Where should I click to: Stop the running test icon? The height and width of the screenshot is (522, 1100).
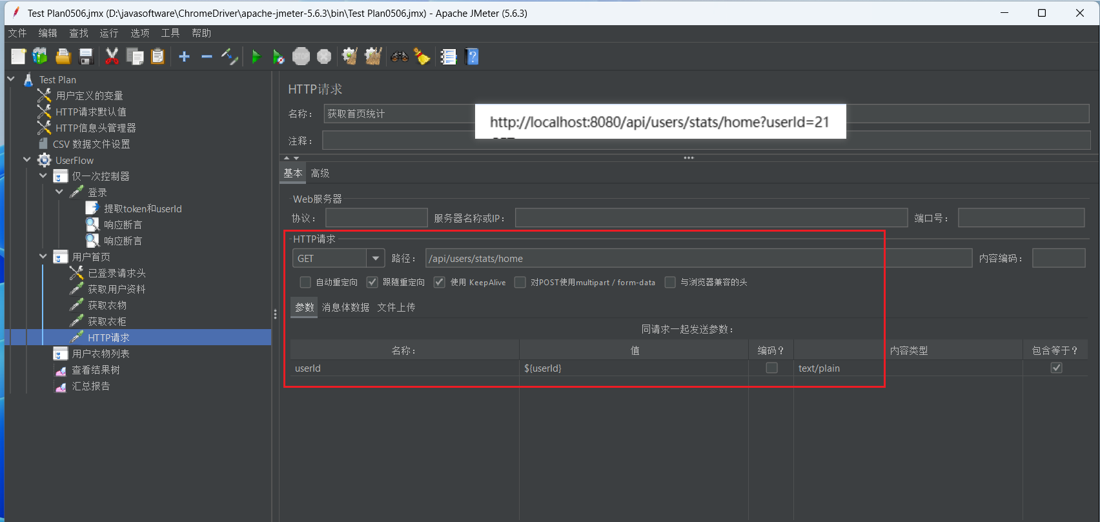click(x=301, y=57)
